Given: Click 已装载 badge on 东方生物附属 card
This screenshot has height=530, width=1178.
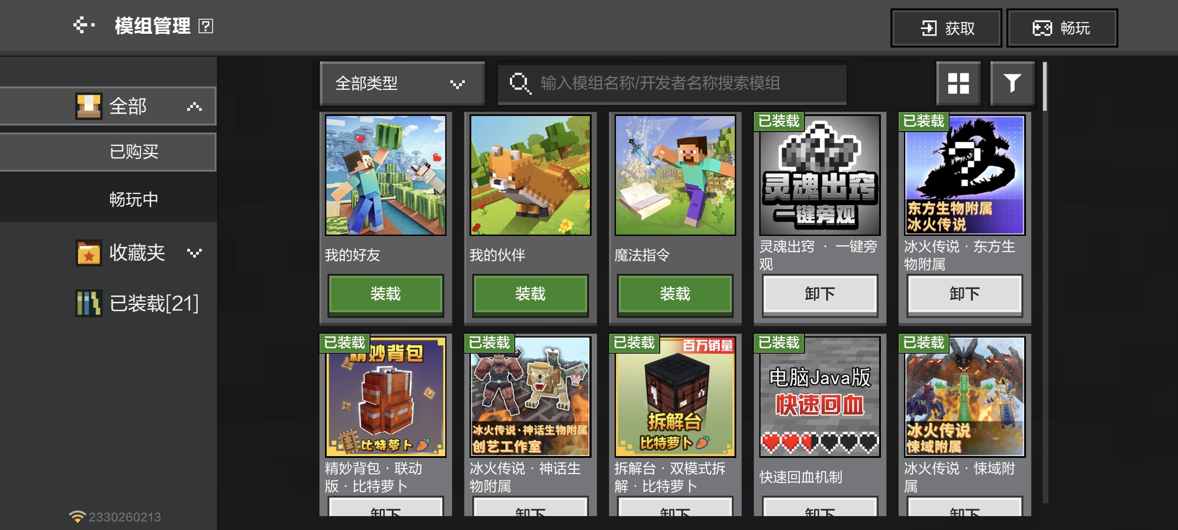Looking at the screenshot, I should 923,121.
